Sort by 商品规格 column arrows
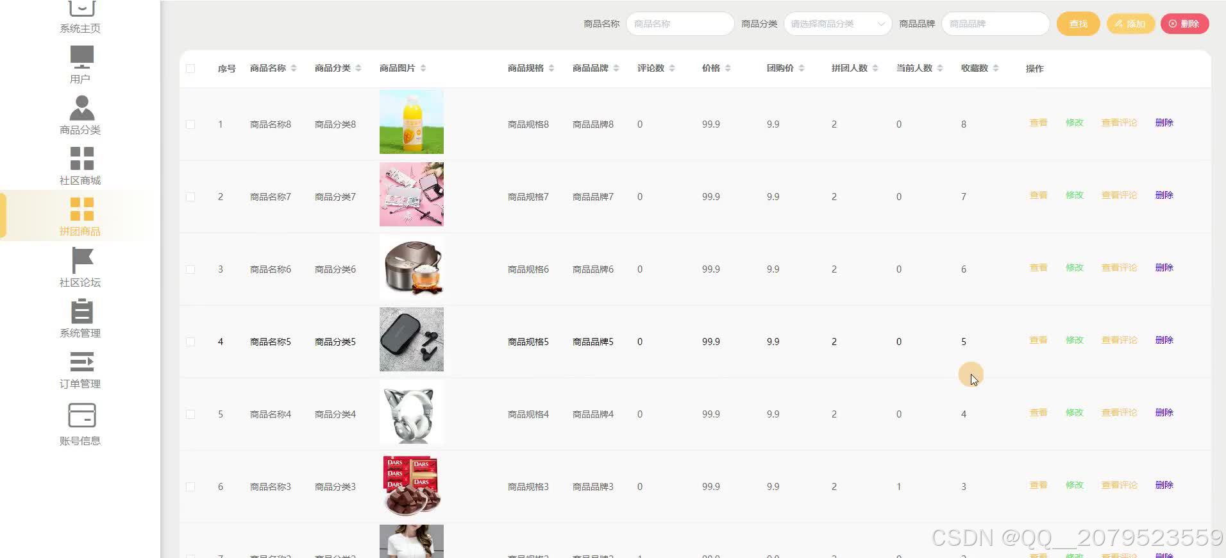 [x=551, y=68]
